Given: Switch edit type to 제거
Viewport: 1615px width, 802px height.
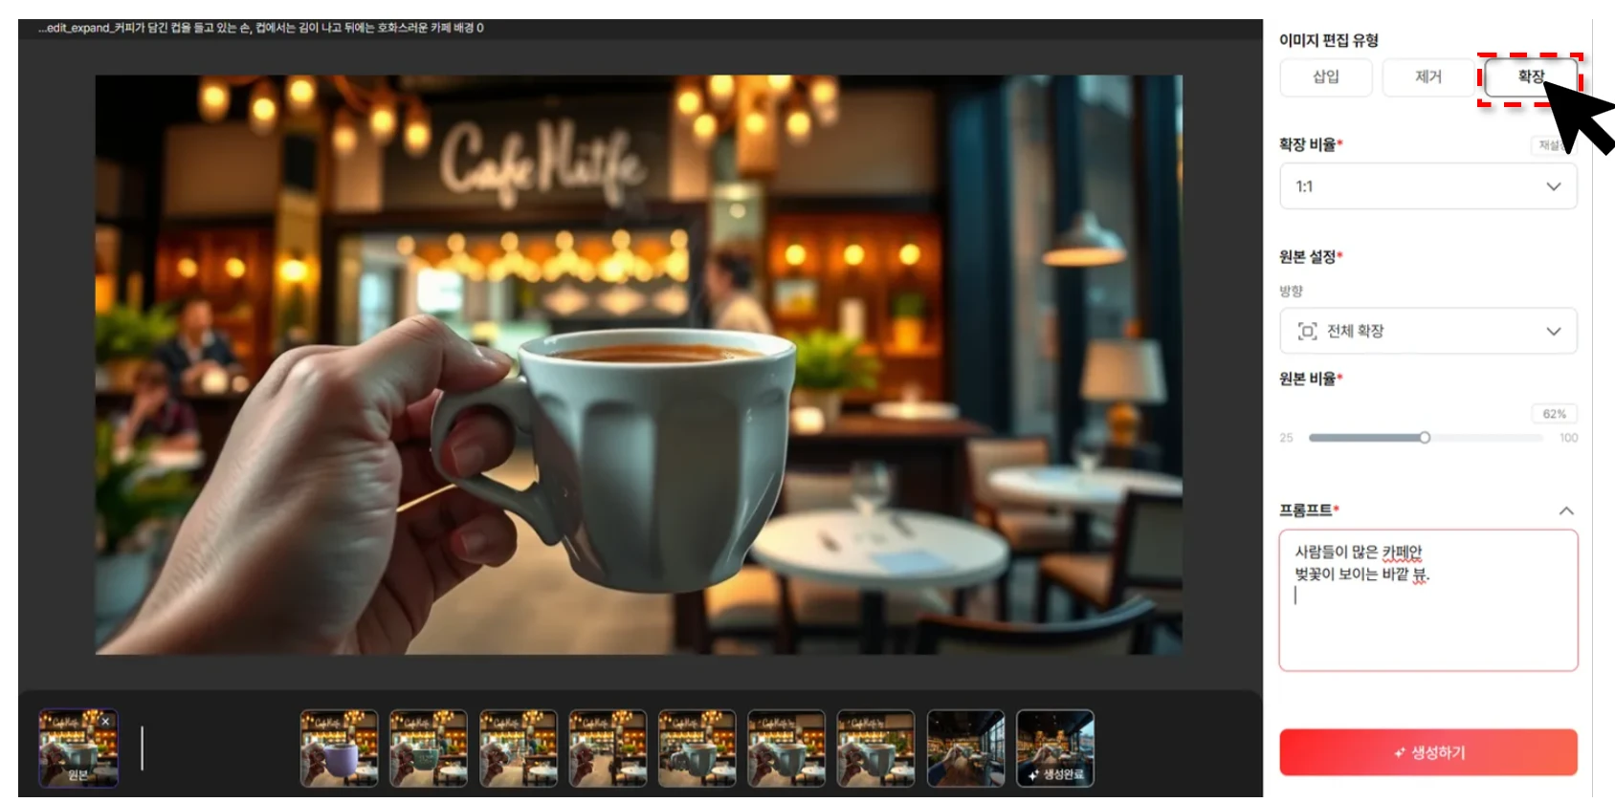Looking at the screenshot, I should pyautogui.click(x=1427, y=77).
